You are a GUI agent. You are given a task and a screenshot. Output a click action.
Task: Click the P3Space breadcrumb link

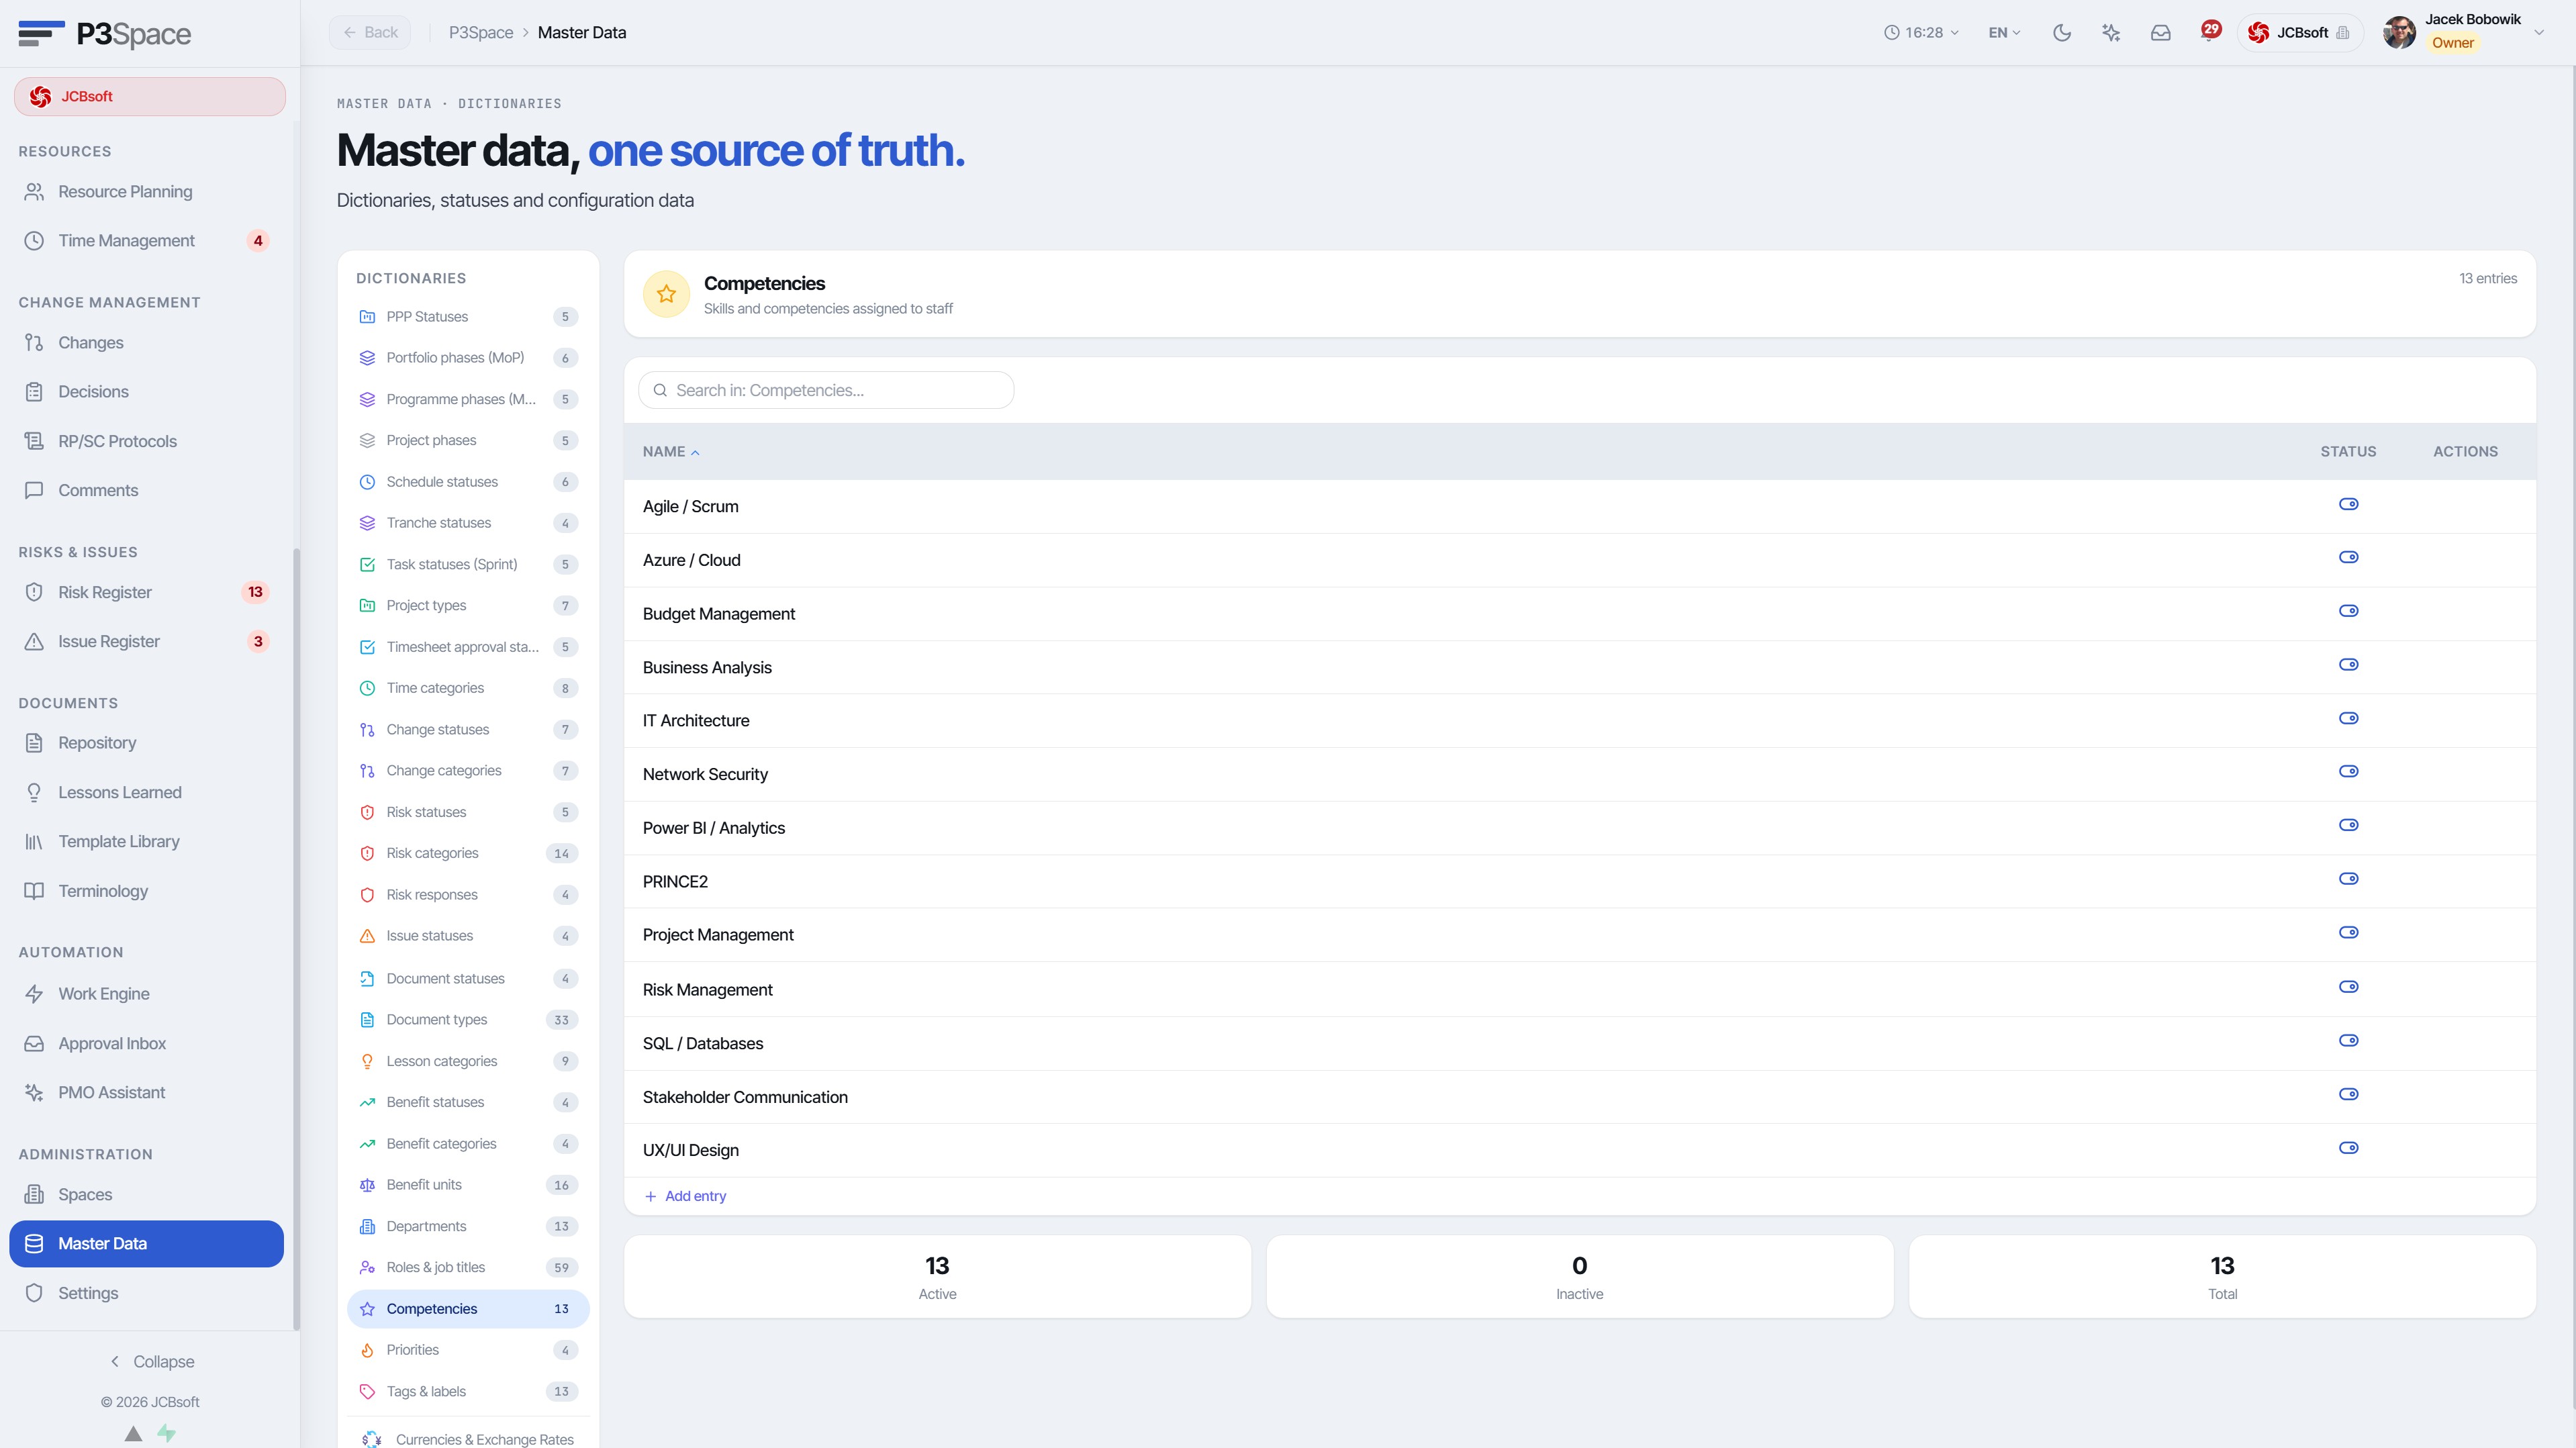(480, 32)
